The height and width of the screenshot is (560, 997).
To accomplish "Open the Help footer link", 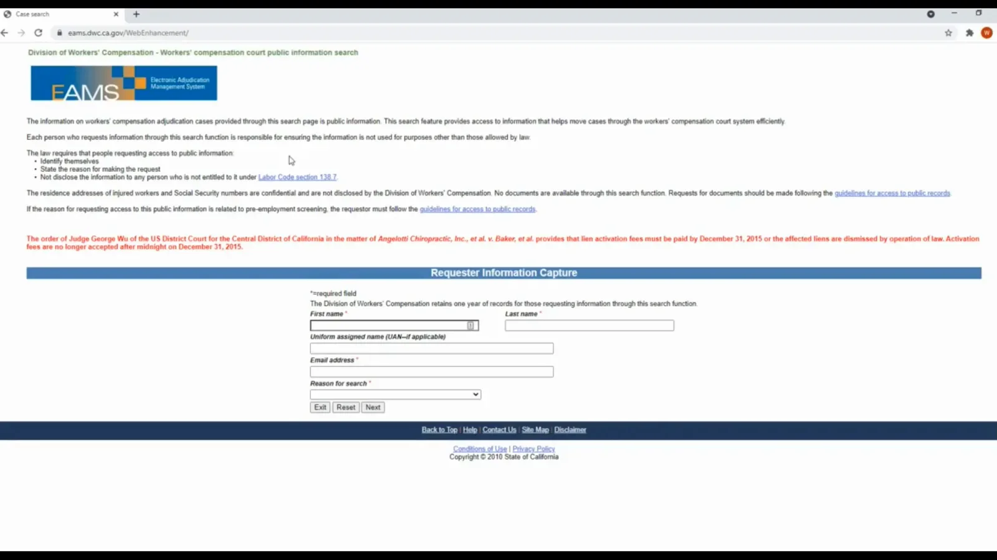I will tap(470, 430).
